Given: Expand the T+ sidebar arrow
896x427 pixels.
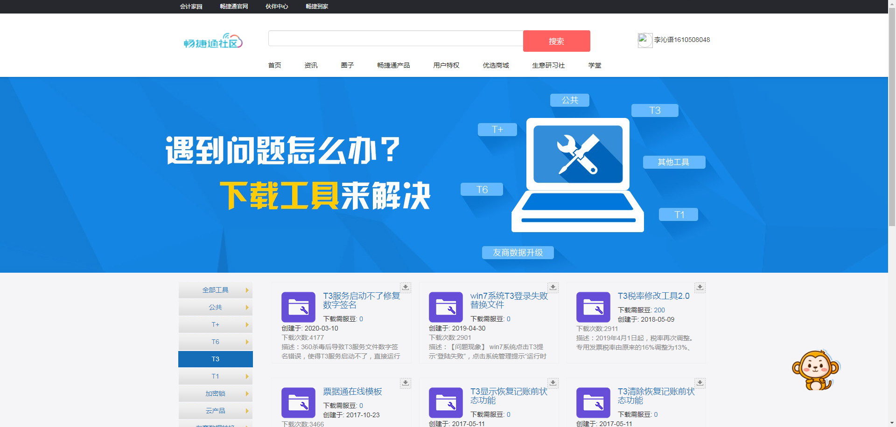Looking at the screenshot, I should pyautogui.click(x=247, y=324).
